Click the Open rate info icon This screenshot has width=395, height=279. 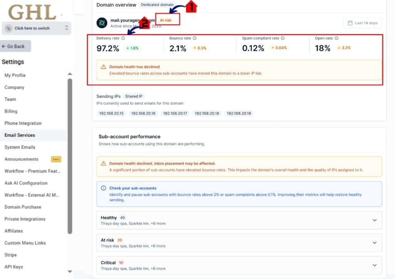pyautogui.click(x=336, y=38)
